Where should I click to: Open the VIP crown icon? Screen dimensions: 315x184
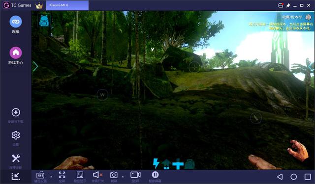(x=39, y=5)
